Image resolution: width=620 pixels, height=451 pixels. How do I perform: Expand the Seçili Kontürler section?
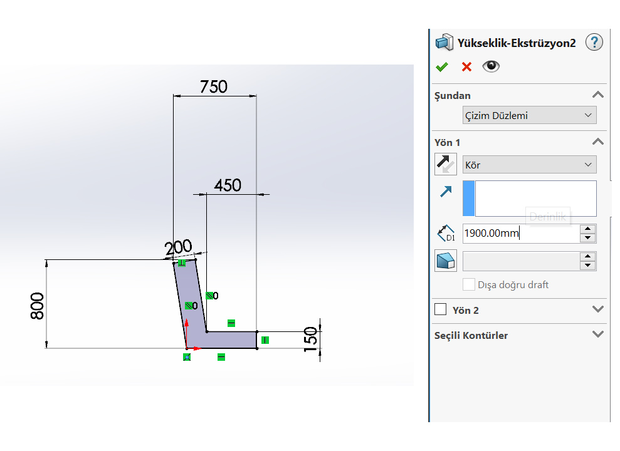coord(598,334)
